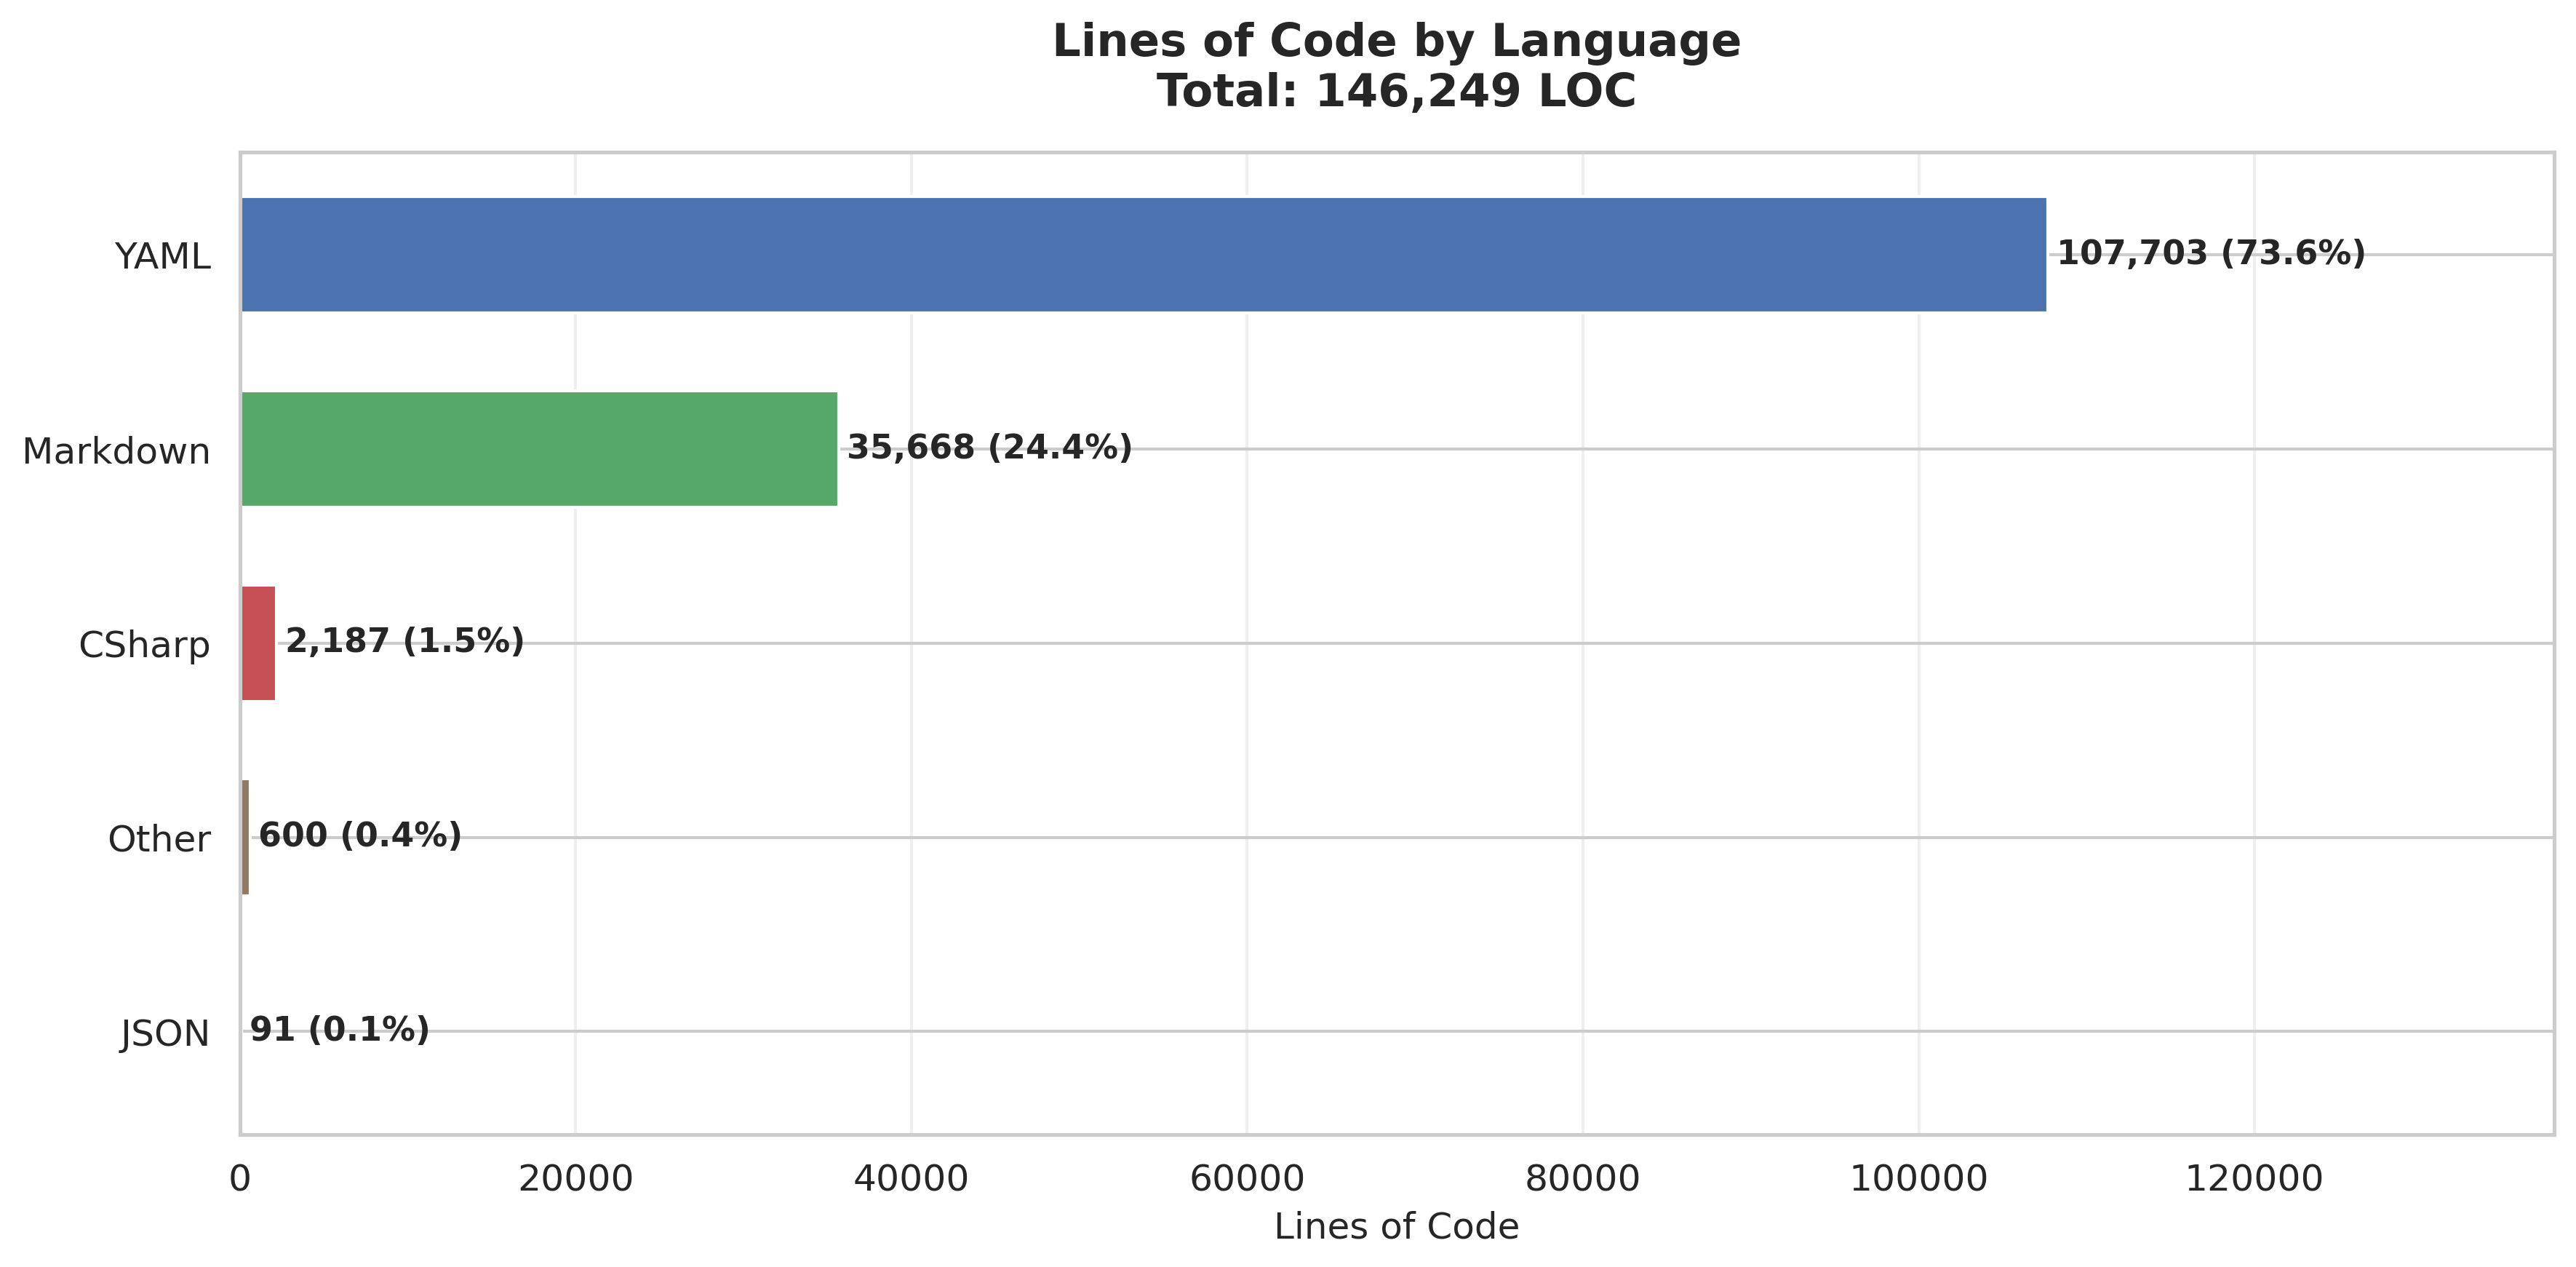Click the Total 146,249 LOC subtitle

[x=1396, y=92]
